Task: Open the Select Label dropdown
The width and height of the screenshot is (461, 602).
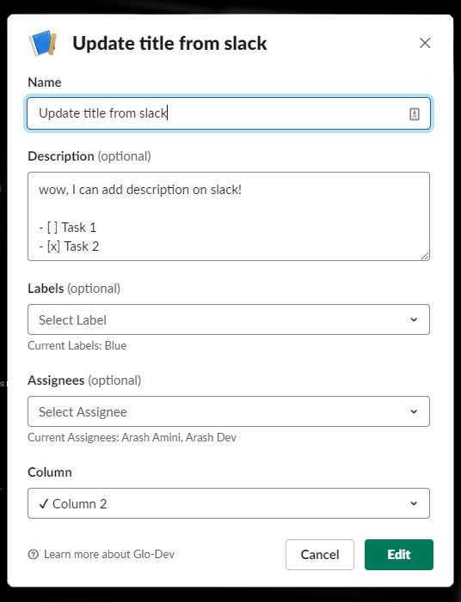Action: coord(229,319)
